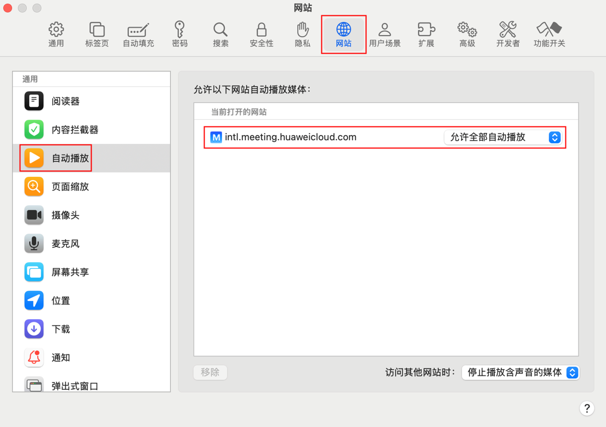Select 位置 Location in the sidebar
The image size is (606, 427).
pyautogui.click(x=92, y=301)
